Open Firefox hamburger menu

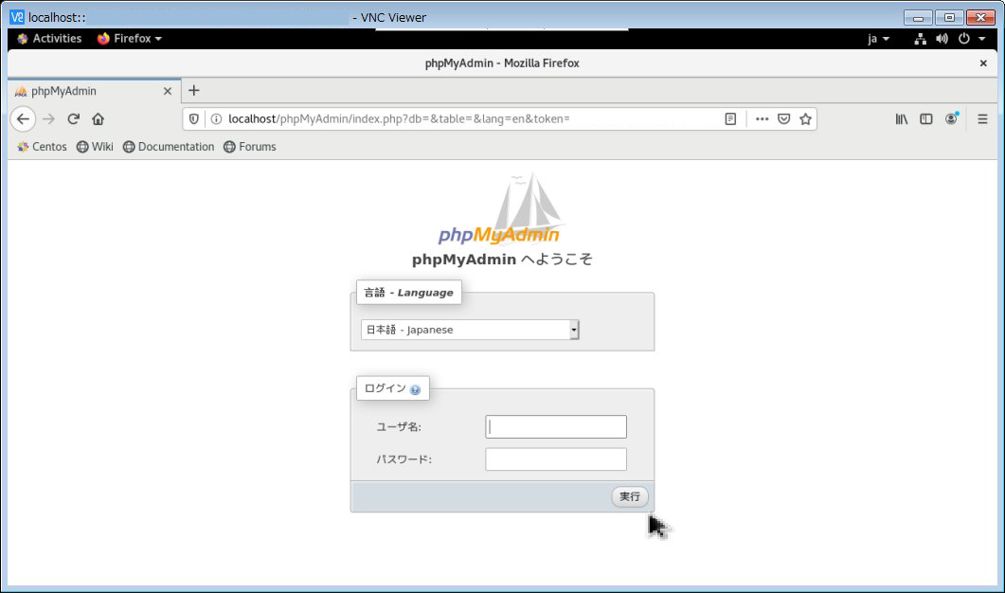point(982,118)
